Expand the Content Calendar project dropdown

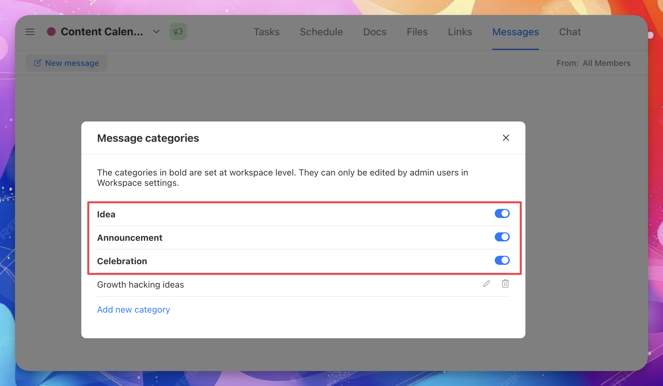[156, 32]
